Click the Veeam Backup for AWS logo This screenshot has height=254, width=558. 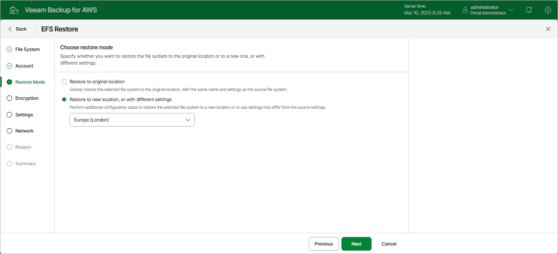click(14, 9)
